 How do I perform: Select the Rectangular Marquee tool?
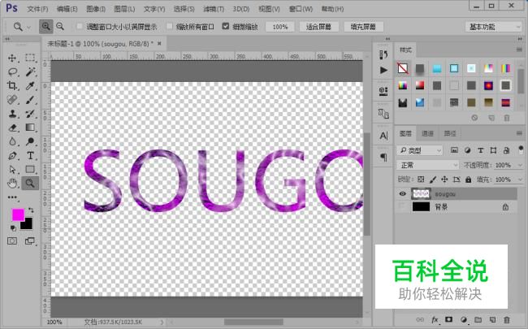click(30, 58)
